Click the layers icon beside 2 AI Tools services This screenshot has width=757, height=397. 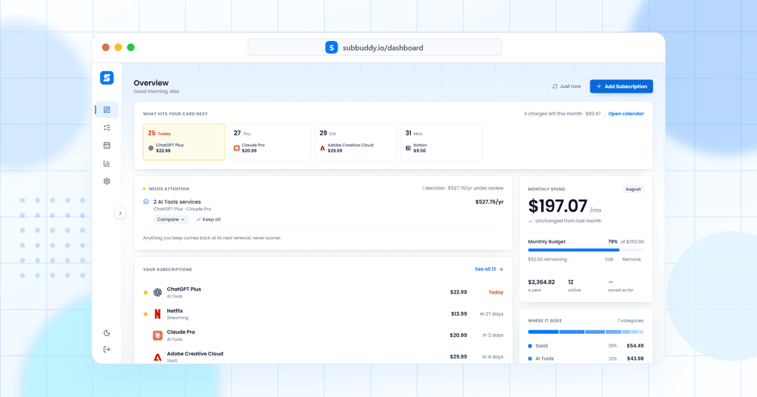[x=146, y=202]
